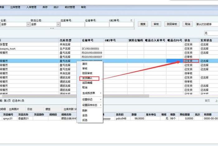Switch to the 出库图片 tab
The height and width of the screenshot is (146, 218).
coord(14,109)
